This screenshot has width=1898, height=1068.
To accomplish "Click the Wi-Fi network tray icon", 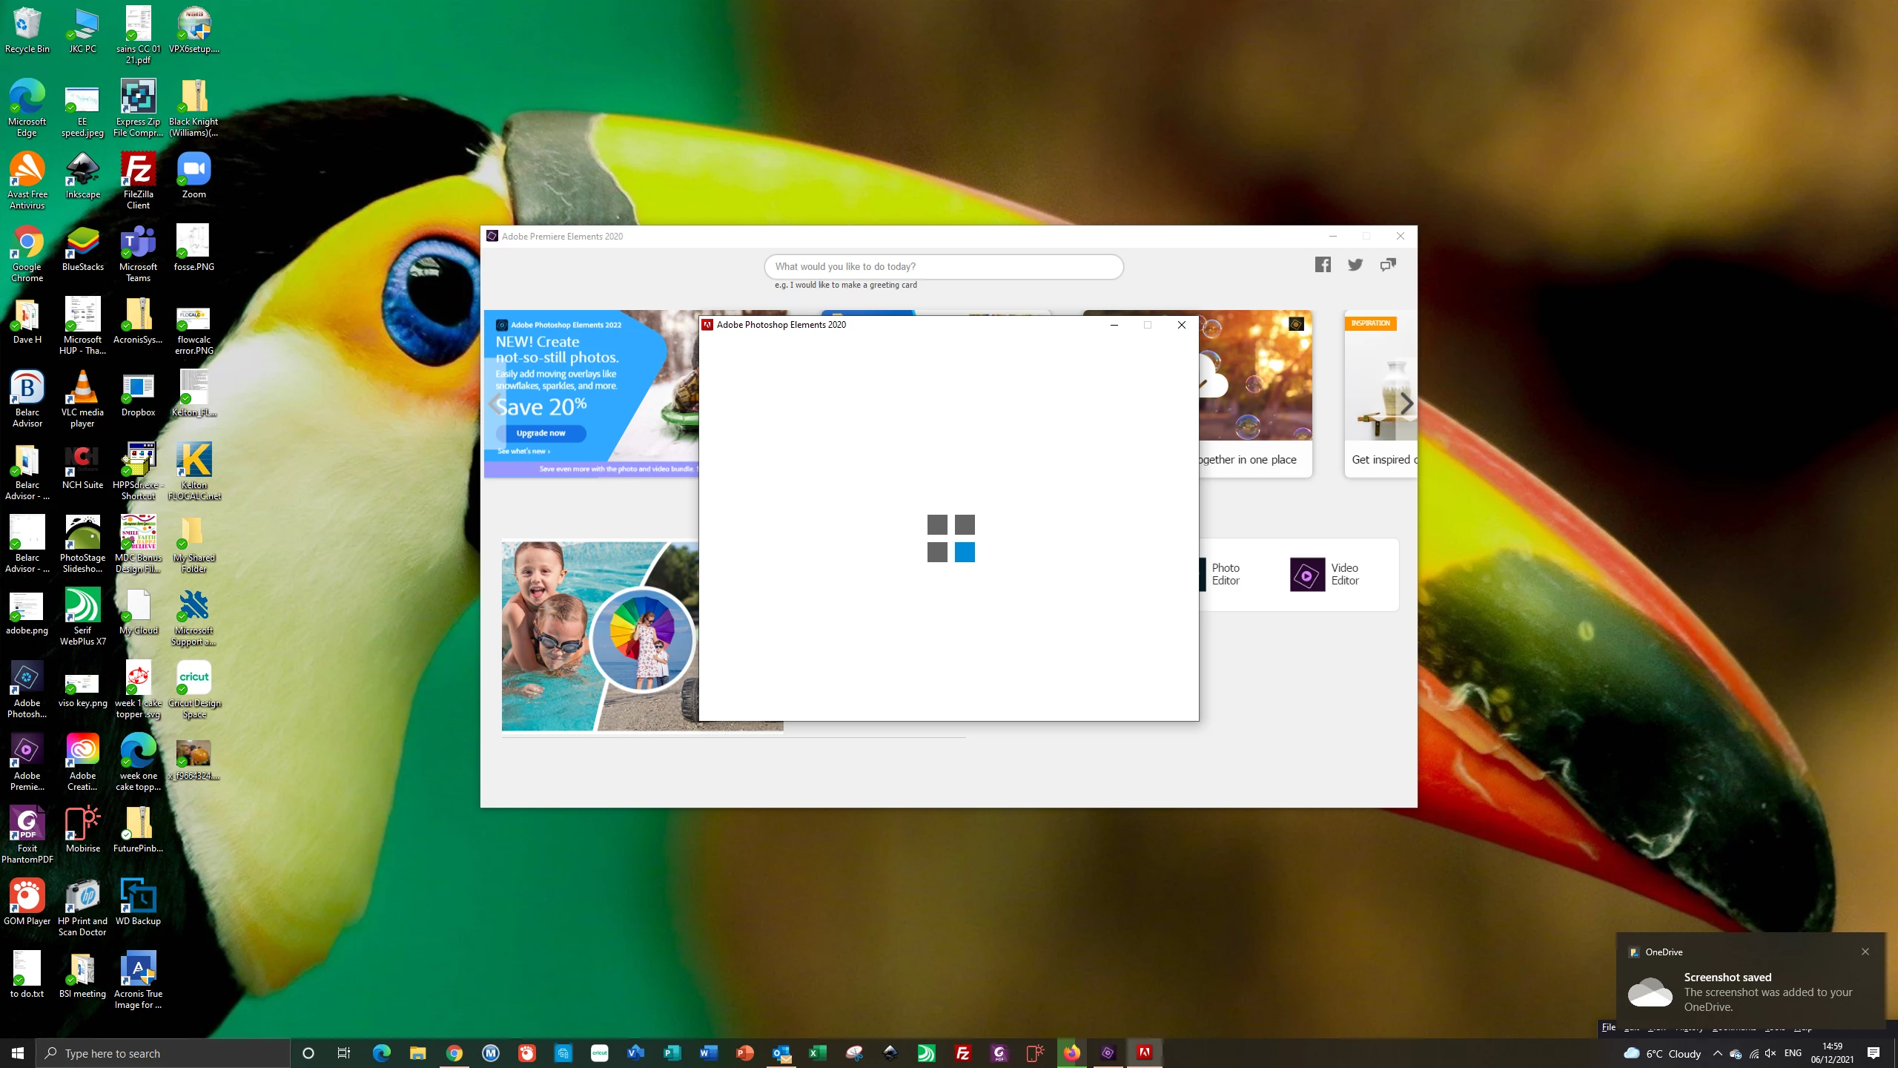I will click(x=1753, y=1053).
